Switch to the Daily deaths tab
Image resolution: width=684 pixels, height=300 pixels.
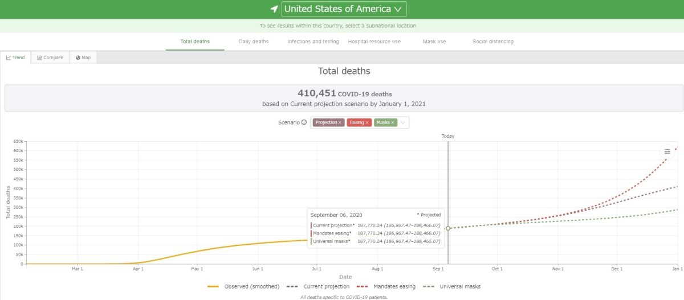[x=254, y=42]
